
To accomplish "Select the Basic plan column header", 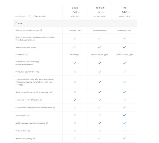I will tap(75, 12).
